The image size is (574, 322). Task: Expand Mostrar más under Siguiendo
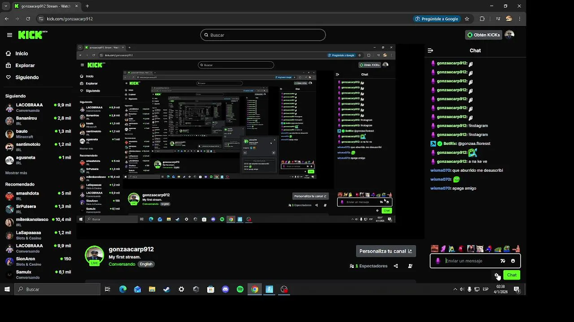pos(16,173)
